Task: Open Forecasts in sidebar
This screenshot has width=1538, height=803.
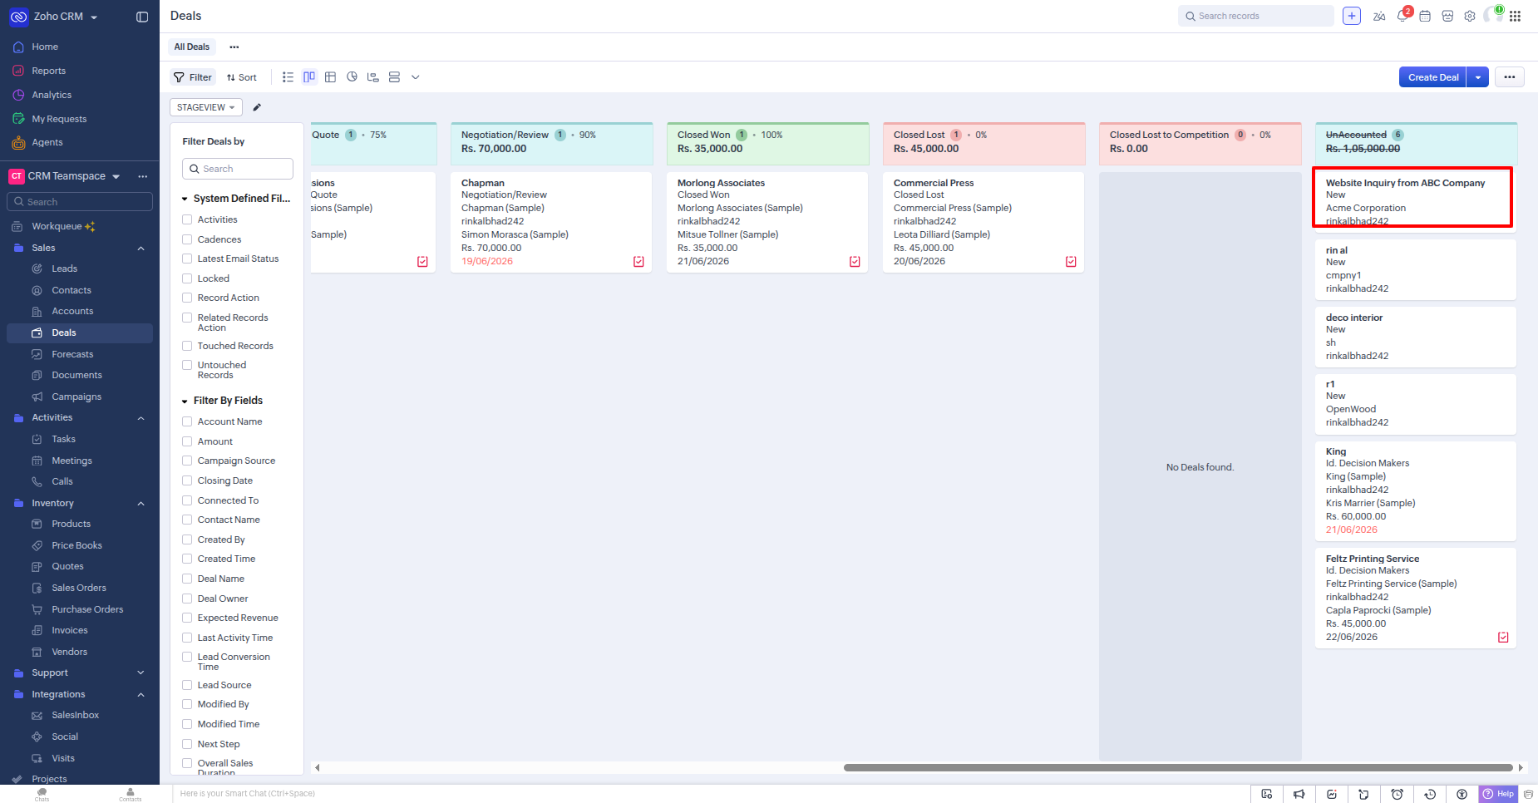Action: 72,354
